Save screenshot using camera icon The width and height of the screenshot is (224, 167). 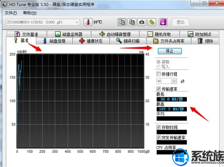click(x=142, y=22)
